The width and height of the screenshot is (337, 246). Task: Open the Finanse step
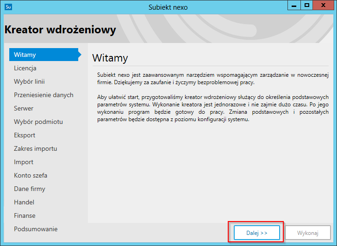pyautogui.click(x=25, y=215)
